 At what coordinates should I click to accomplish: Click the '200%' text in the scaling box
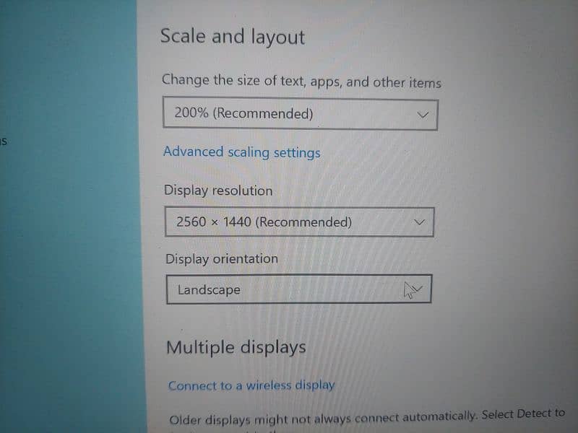[x=191, y=113]
